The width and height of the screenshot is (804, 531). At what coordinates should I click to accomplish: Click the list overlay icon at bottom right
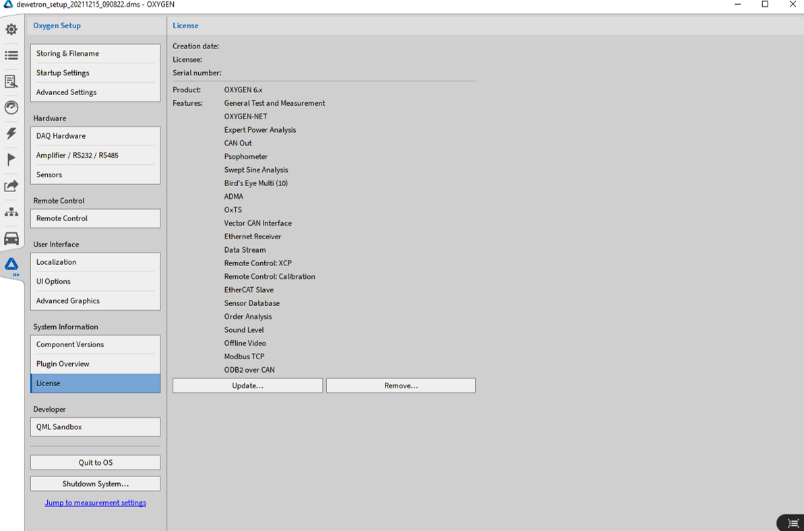click(793, 523)
